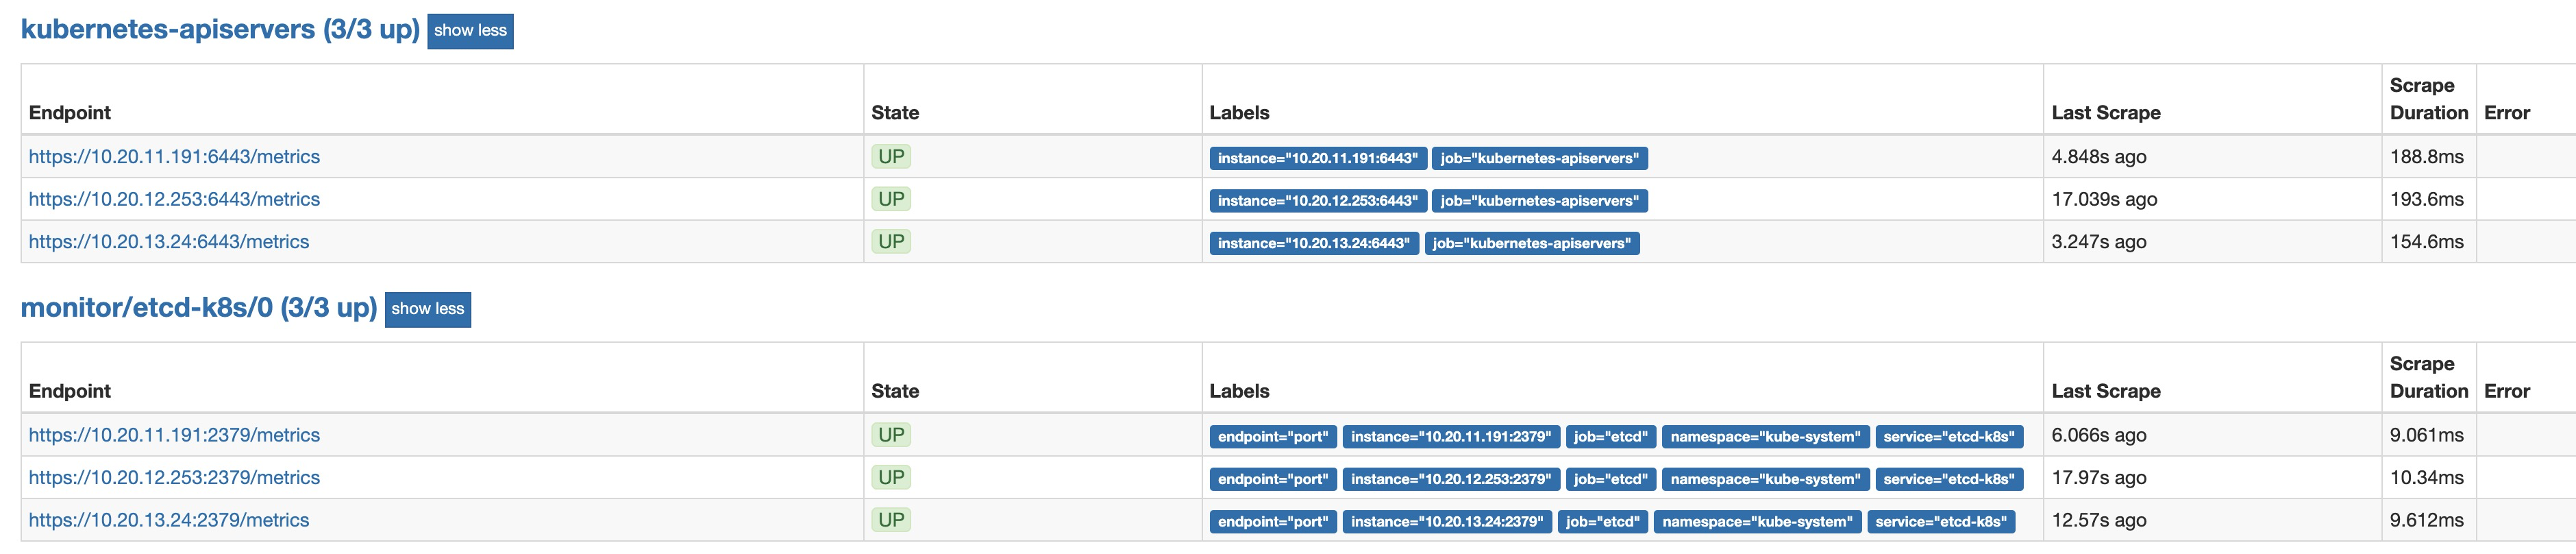Click job="etcd" label in 10.20.11.191:2379 row
The height and width of the screenshot is (554, 2576).
(1611, 437)
